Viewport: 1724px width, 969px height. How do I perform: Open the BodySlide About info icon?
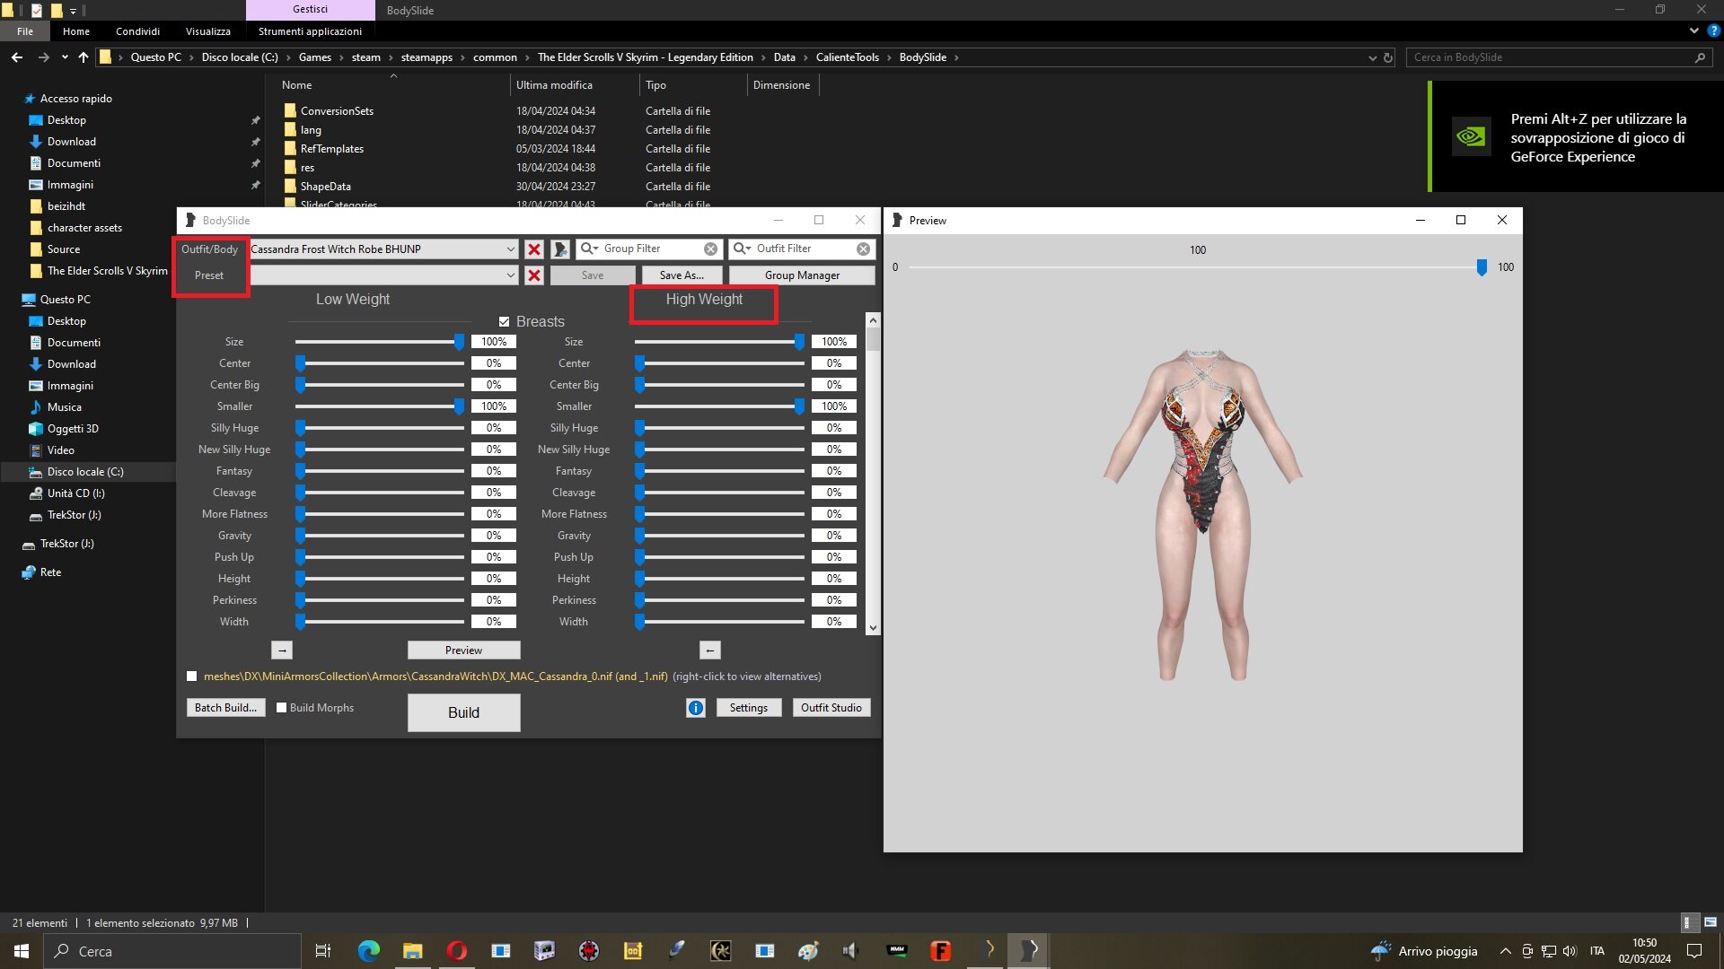tap(696, 708)
